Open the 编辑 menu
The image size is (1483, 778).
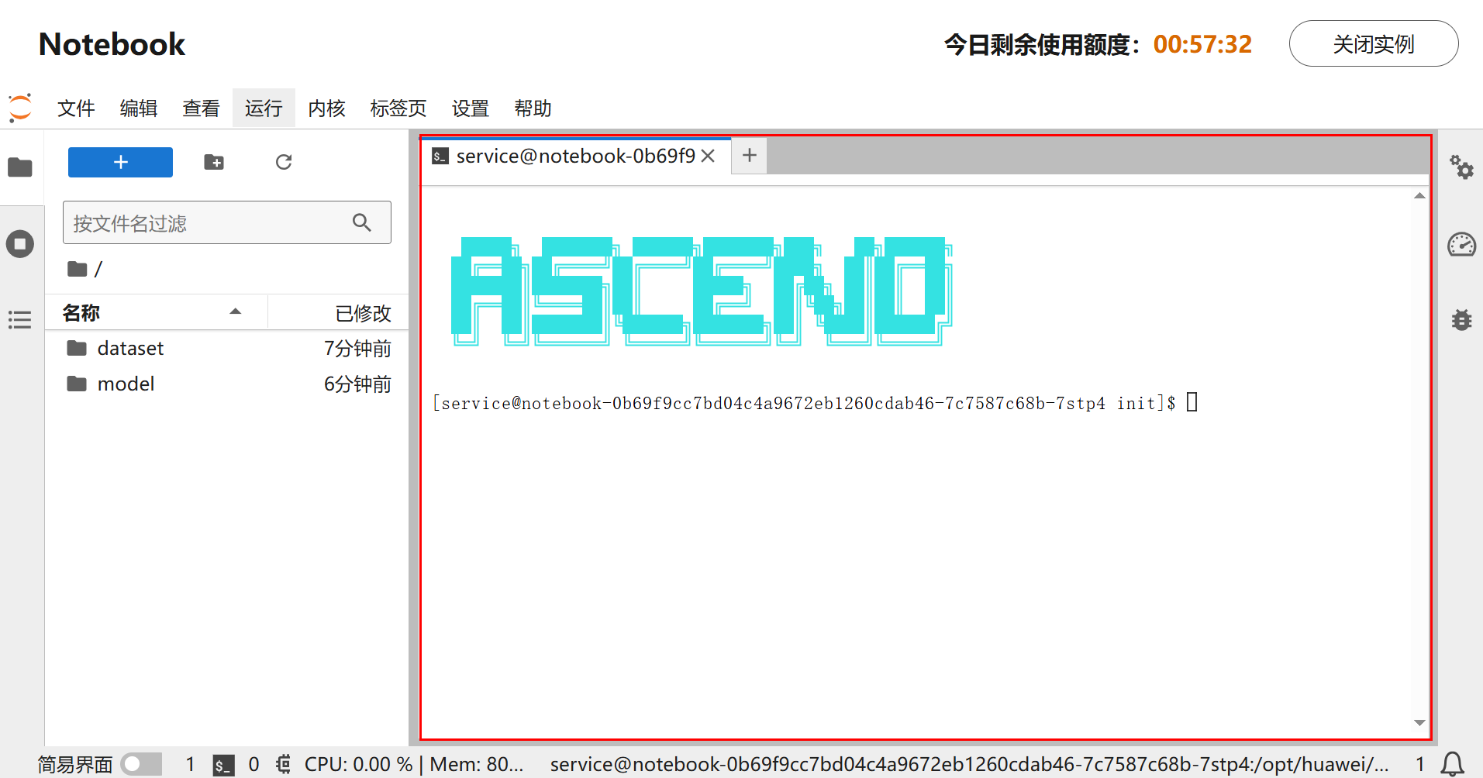139,108
